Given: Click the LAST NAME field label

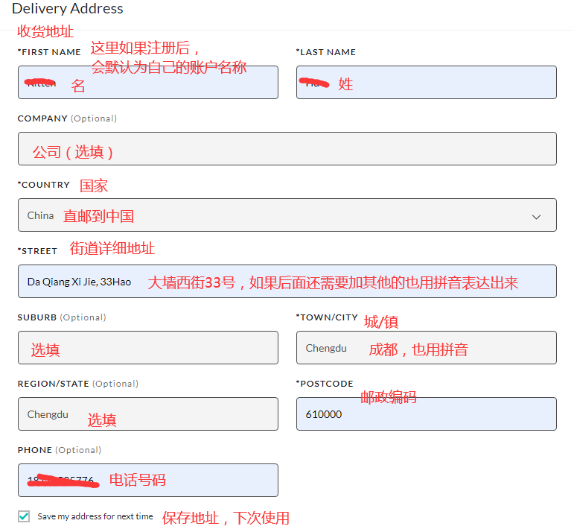Looking at the screenshot, I should (326, 52).
